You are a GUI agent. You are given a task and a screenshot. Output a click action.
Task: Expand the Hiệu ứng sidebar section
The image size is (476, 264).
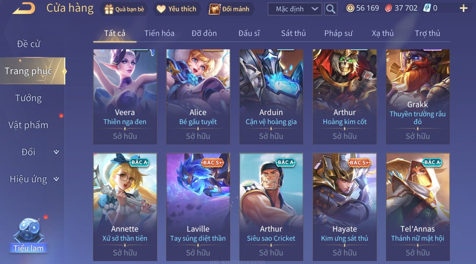[x=56, y=179]
